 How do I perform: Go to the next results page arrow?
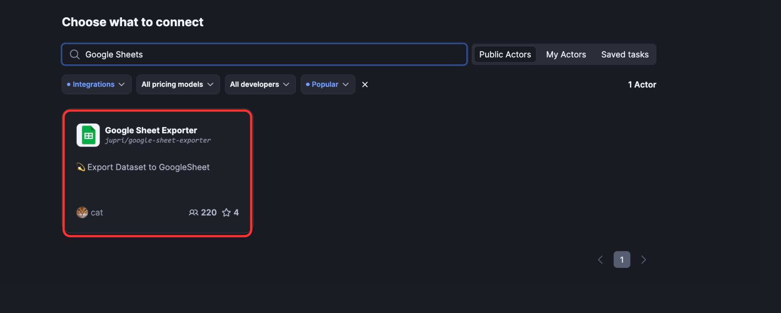(643, 260)
